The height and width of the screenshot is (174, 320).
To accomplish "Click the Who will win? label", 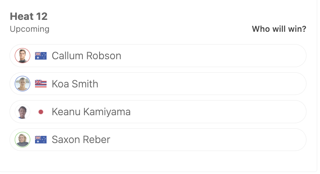I will pos(279,29).
